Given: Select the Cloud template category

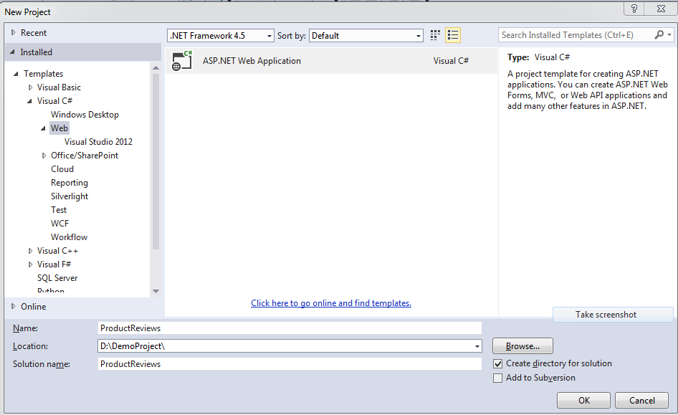Looking at the screenshot, I should pyautogui.click(x=62, y=169).
